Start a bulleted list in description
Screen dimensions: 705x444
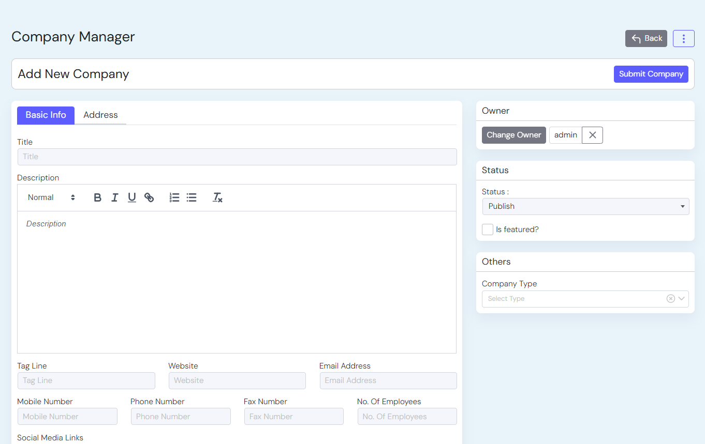[x=192, y=197]
